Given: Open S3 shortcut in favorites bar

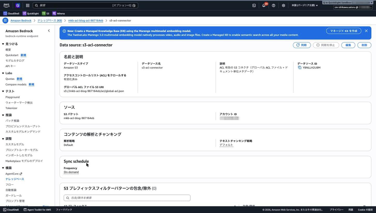Looking at the screenshot, I should [x=46, y=13].
